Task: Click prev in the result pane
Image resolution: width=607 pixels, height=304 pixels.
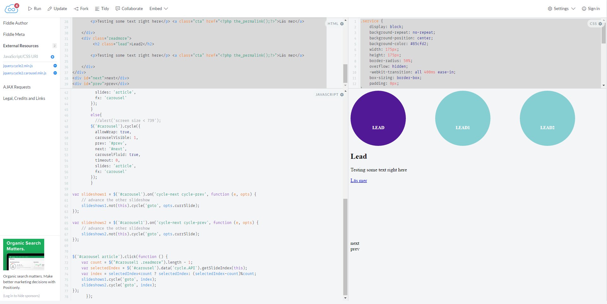Action: click(355, 249)
